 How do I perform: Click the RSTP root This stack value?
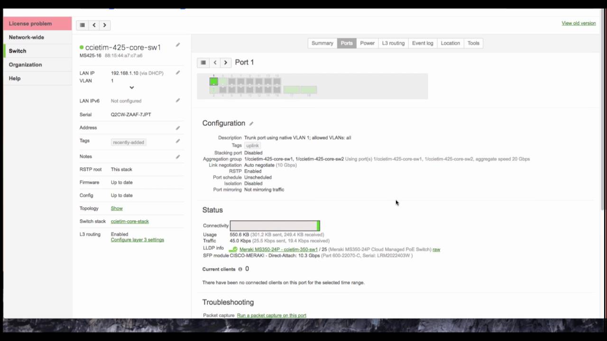tap(121, 170)
